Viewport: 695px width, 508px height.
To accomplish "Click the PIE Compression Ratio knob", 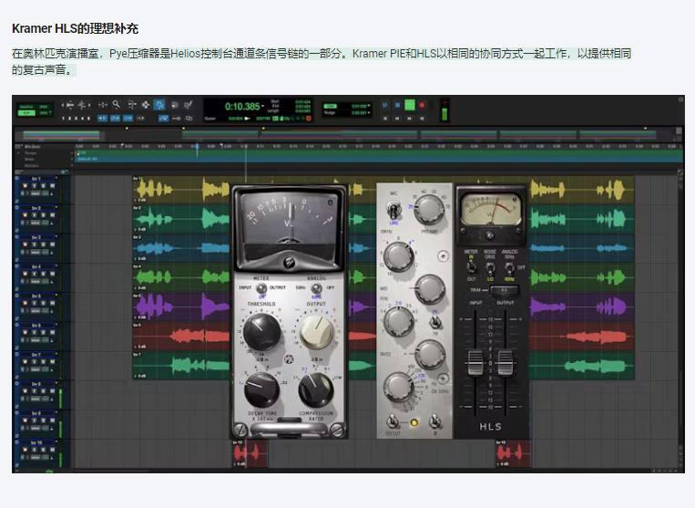I will (315, 390).
